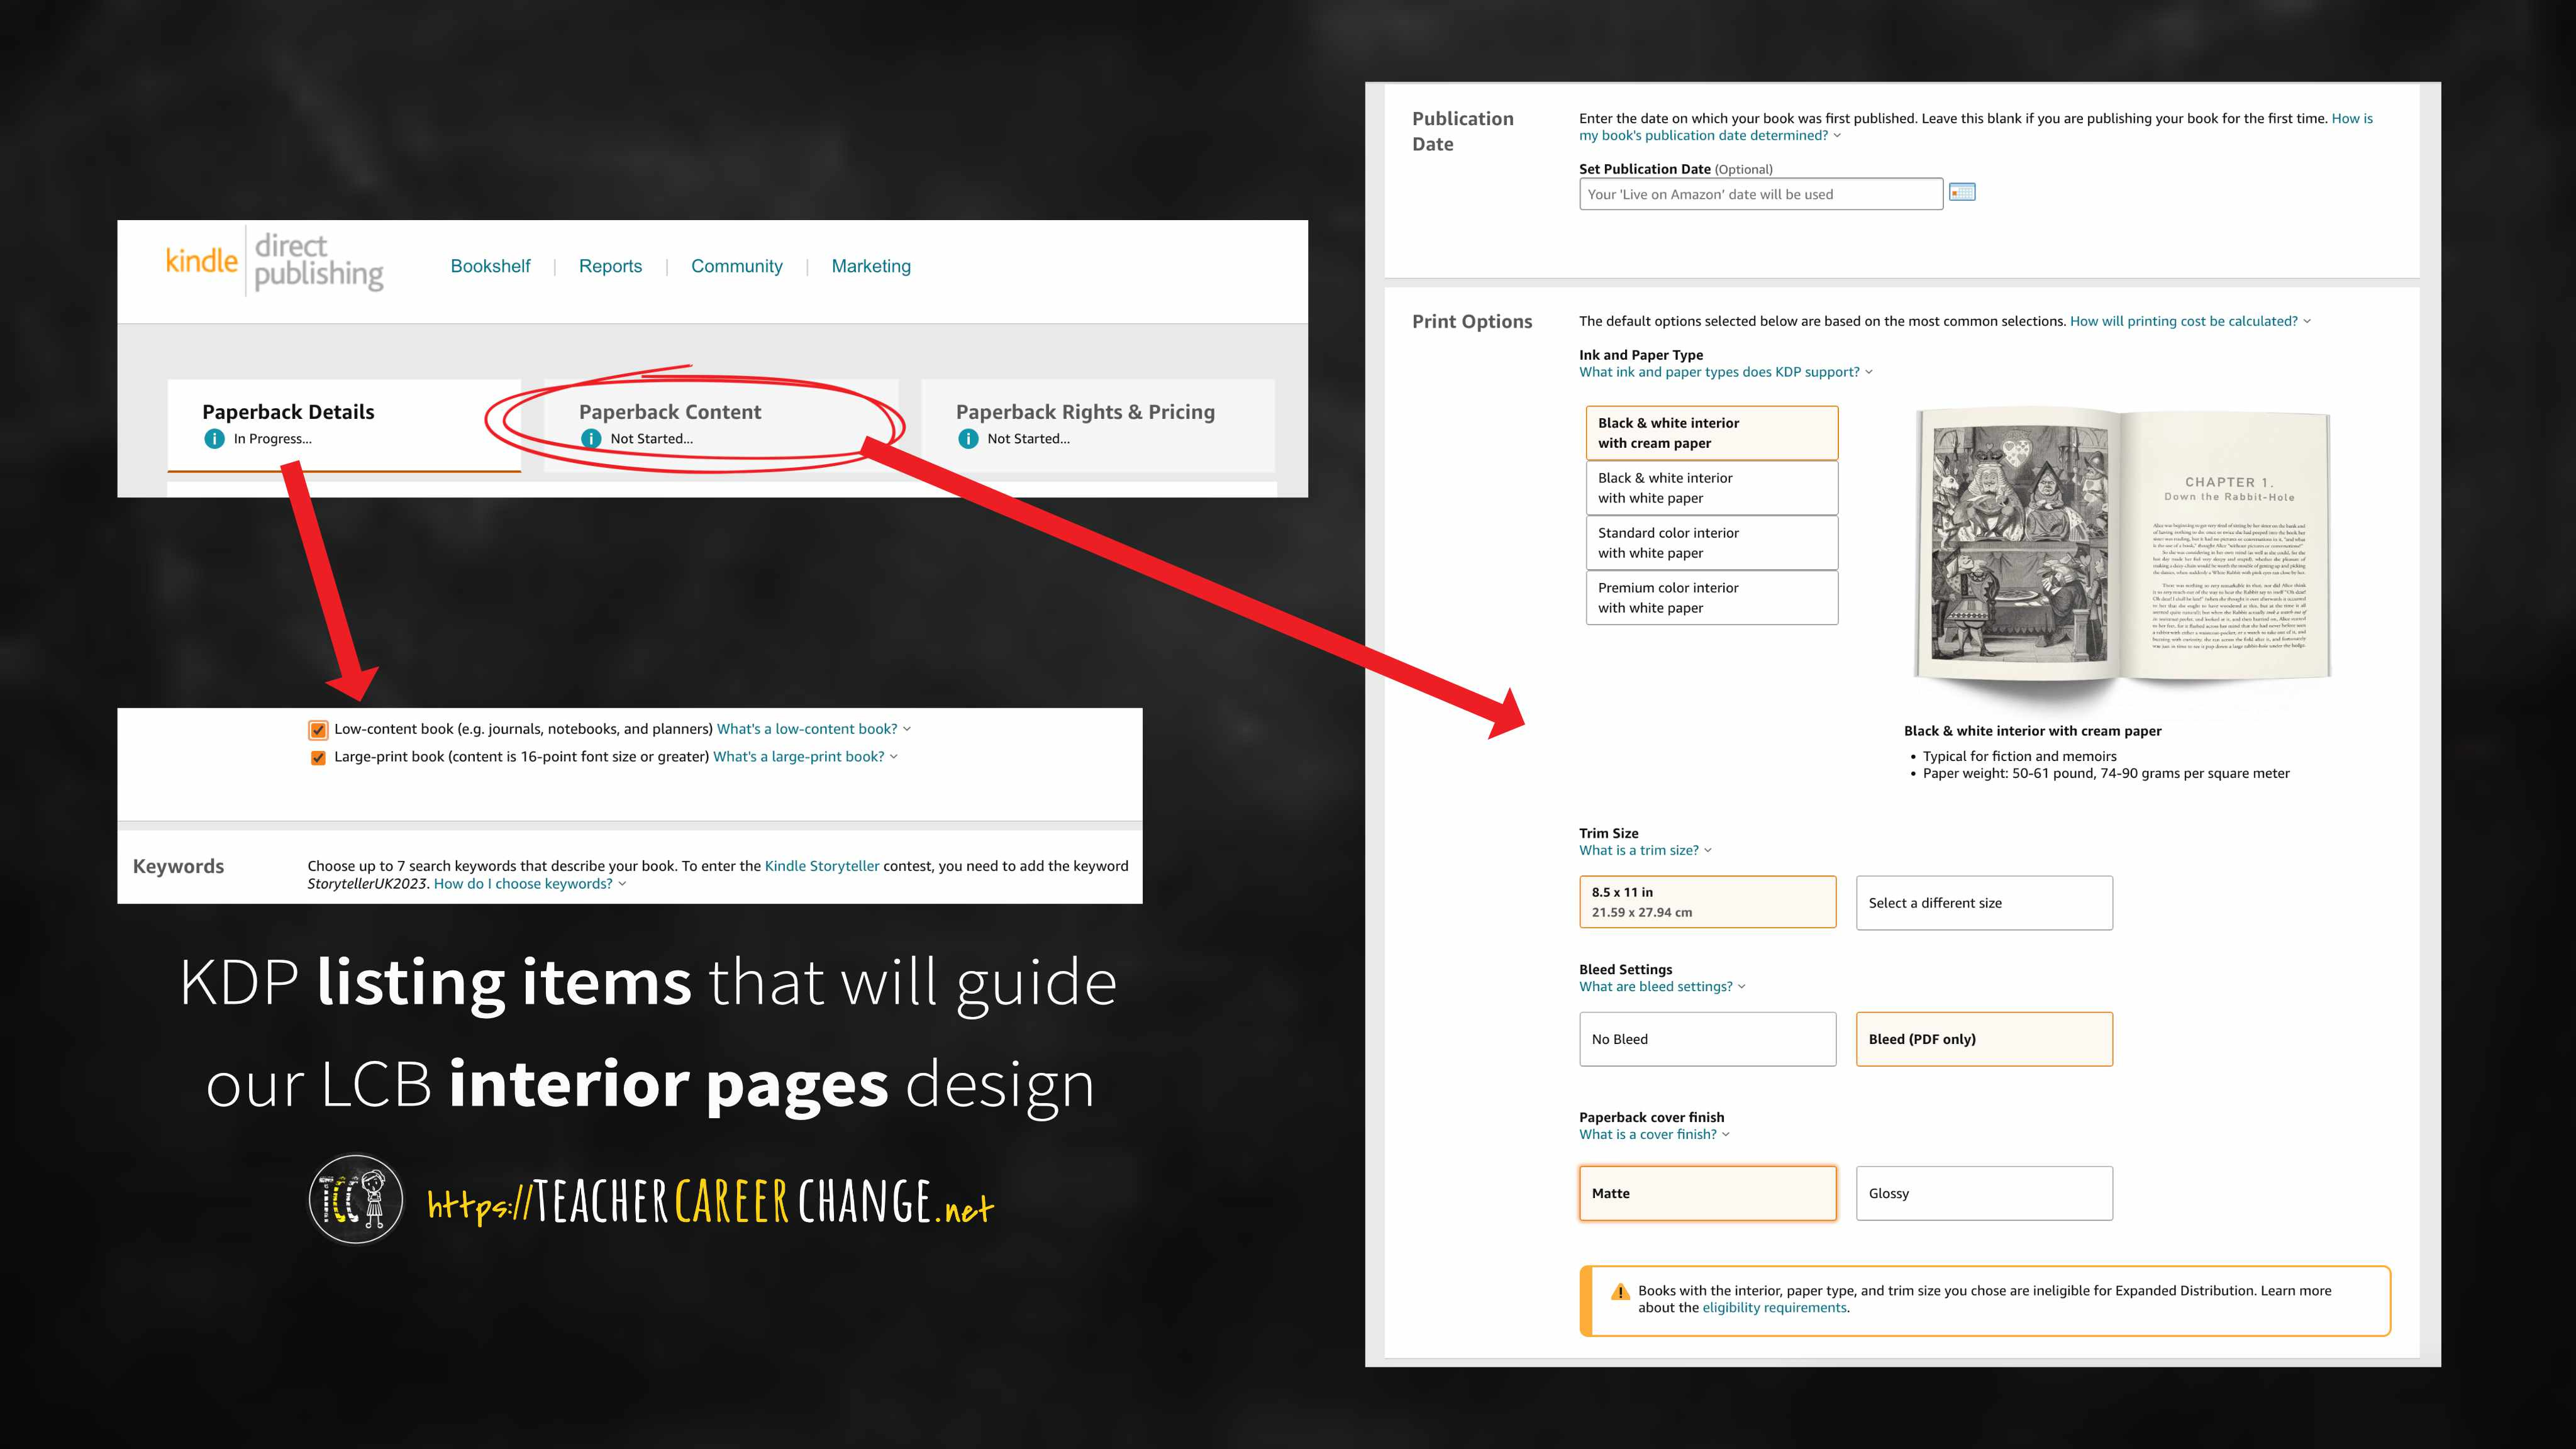
Task: Click the Kindle Direct Publishing logo
Action: click(275, 262)
